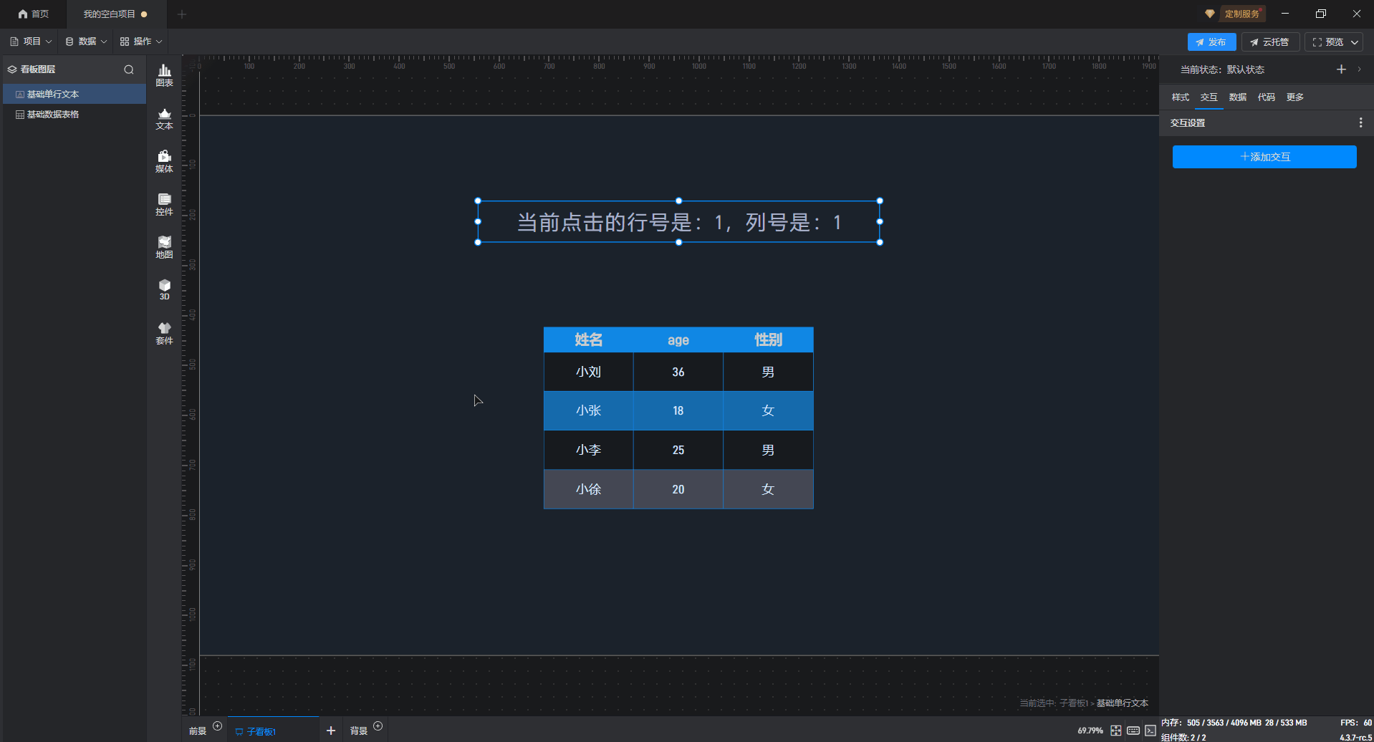Add a new tab beside 我的空白项目
1374x742 pixels.
pyautogui.click(x=182, y=14)
